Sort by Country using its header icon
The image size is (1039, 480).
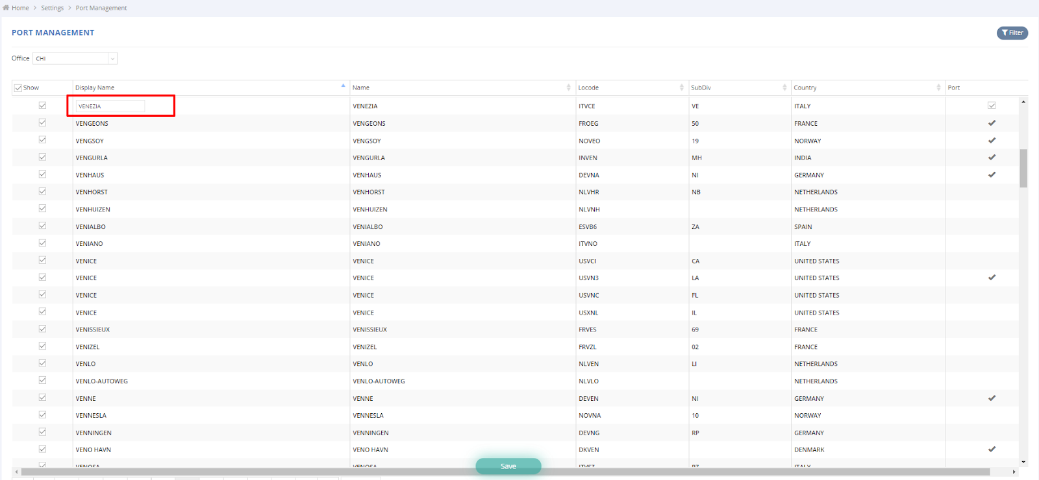click(x=938, y=88)
